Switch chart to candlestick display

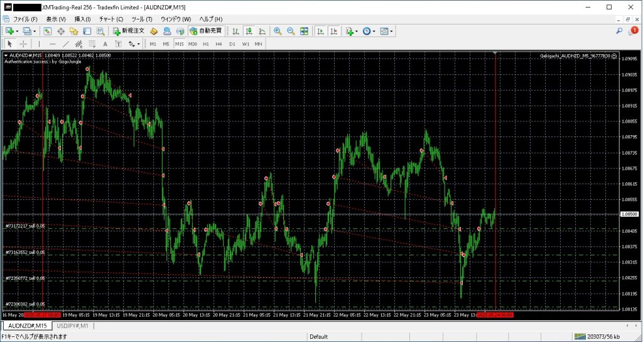click(x=249, y=31)
